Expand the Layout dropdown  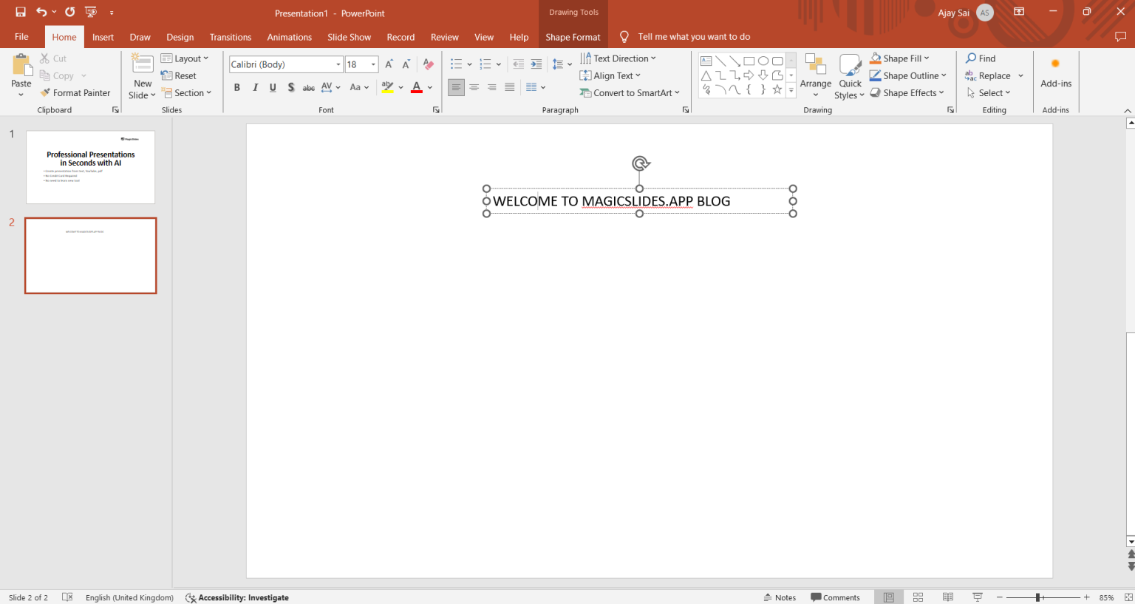pyautogui.click(x=185, y=58)
